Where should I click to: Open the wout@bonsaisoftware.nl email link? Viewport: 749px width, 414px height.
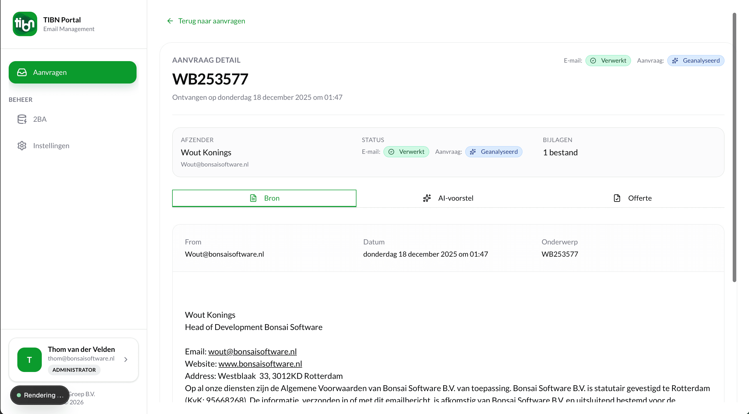tap(252, 352)
